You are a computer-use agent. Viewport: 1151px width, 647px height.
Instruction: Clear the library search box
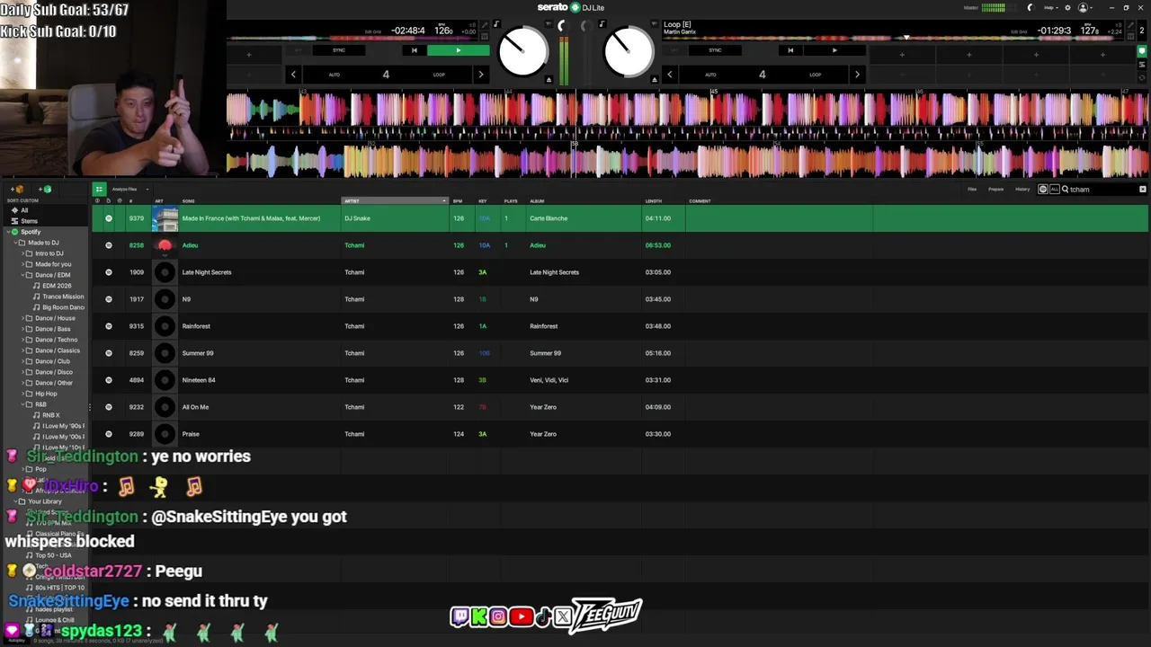(1142, 189)
